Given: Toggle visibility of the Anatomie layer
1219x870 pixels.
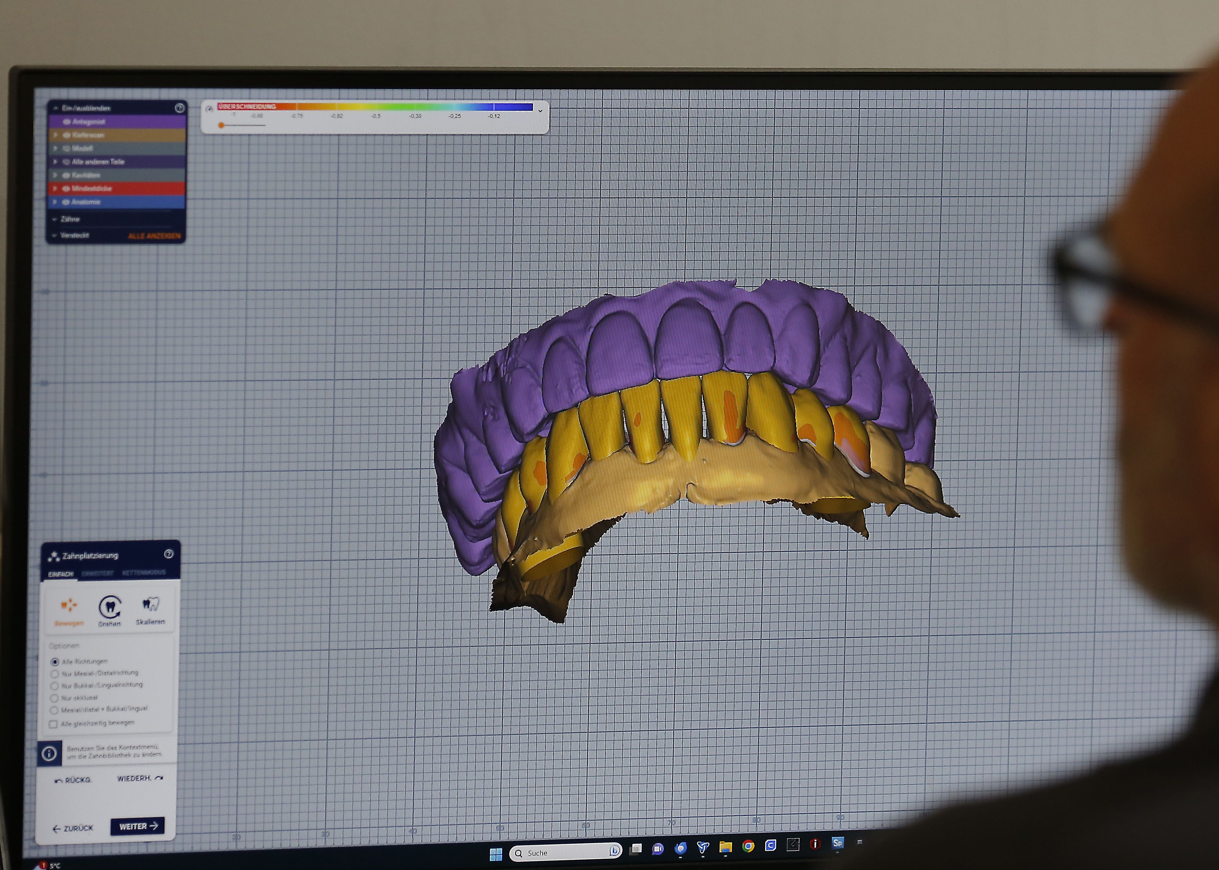Looking at the screenshot, I should tap(65, 202).
